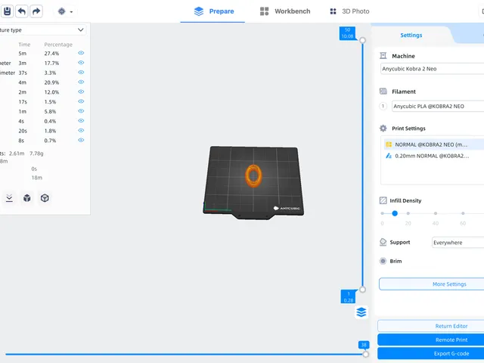The image size is (484, 363).
Task: Expand the feature type dropdown
Action: pos(42,30)
